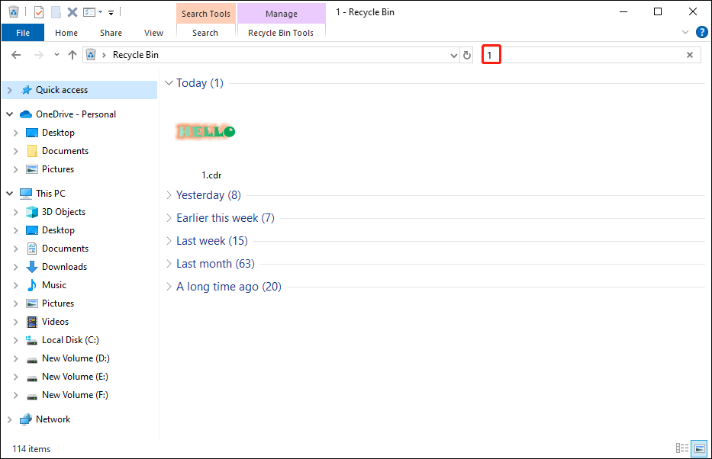Expand the Last month (63) group
The image size is (712, 459).
coord(169,264)
